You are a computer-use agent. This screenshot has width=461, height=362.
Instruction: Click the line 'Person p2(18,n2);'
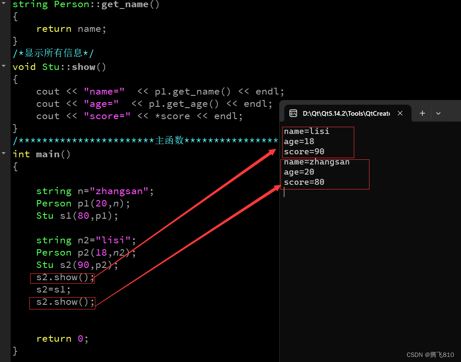[86, 253]
